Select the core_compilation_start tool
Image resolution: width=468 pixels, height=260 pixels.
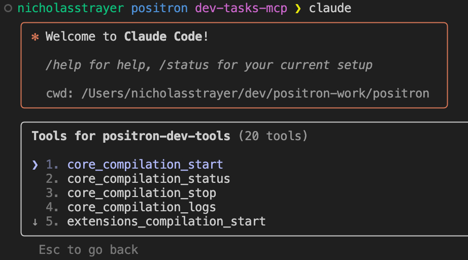tap(145, 165)
